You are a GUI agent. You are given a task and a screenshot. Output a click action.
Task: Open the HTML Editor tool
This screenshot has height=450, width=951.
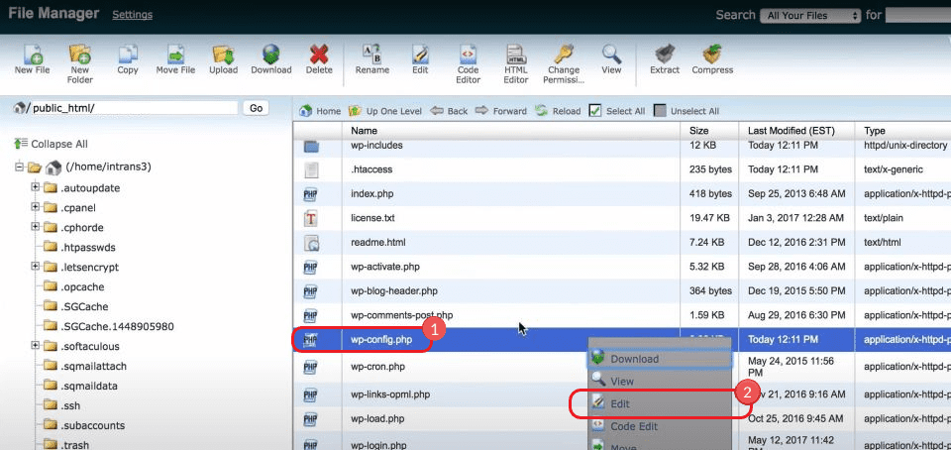(x=515, y=55)
